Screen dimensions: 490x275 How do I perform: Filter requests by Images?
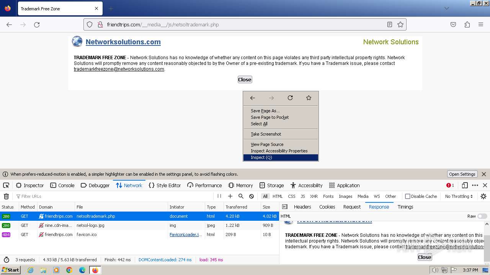click(345, 196)
